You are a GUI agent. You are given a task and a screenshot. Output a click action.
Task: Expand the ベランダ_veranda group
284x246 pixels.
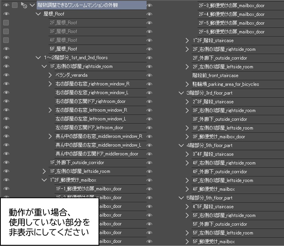point(50,75)
